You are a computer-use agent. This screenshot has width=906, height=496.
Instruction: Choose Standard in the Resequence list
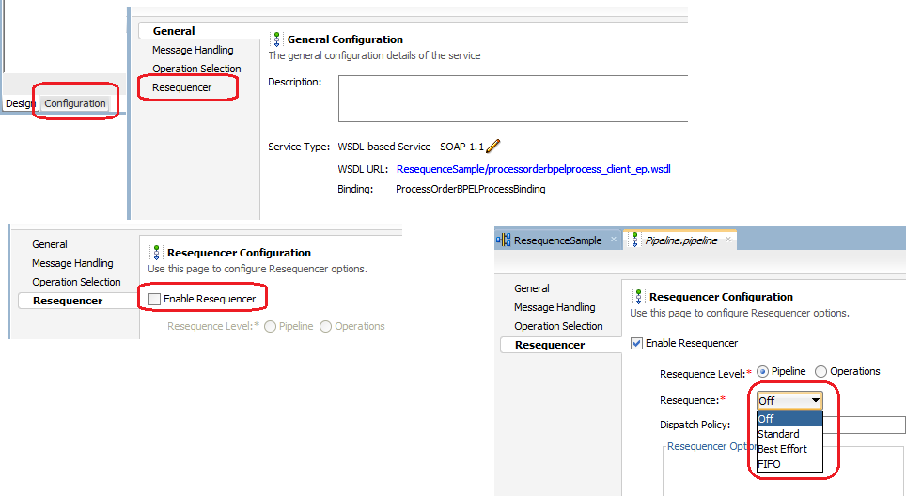[789, 434]
